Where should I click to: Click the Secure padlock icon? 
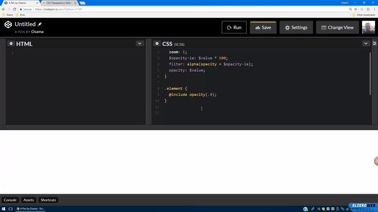coord(21,9)
